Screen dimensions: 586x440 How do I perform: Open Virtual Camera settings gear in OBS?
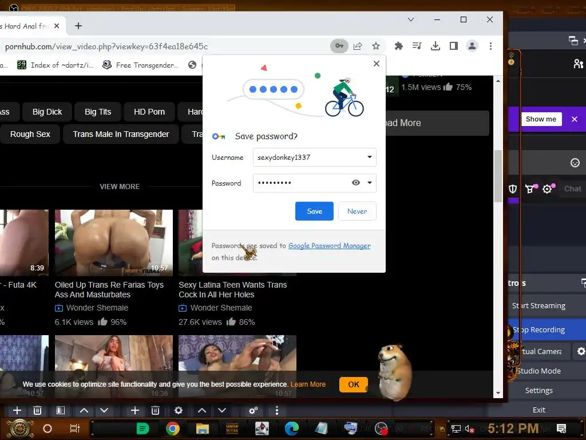(x=581, y=351)
